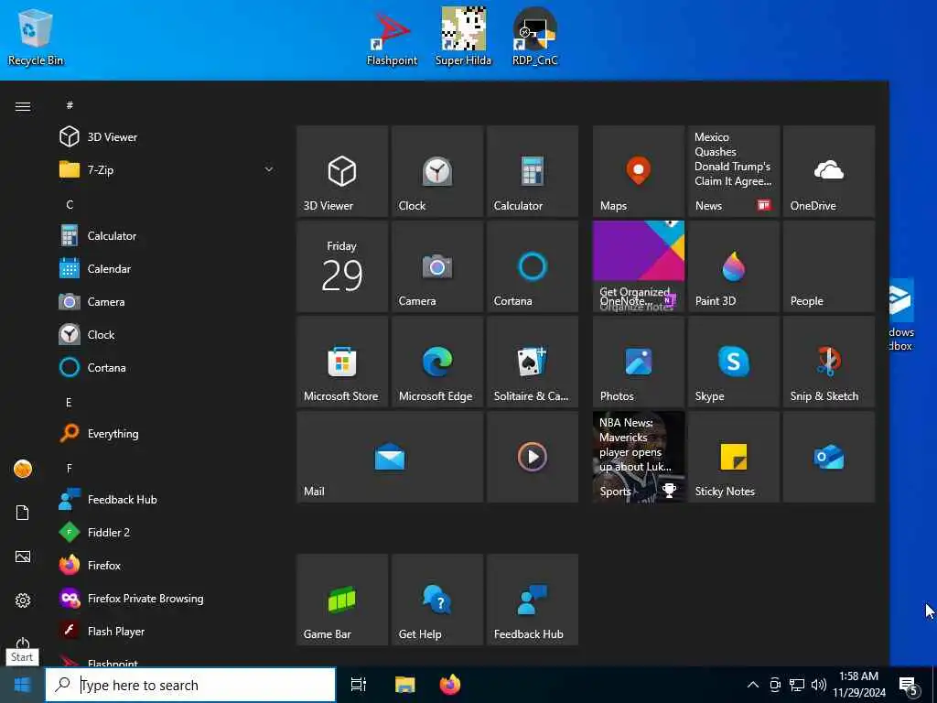
Task: Click the F letter group header
Action: point(70,468)
